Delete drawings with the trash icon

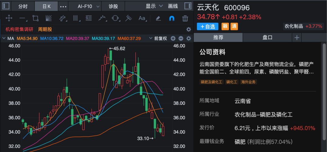pyautogui.click(x=185, y=18)
